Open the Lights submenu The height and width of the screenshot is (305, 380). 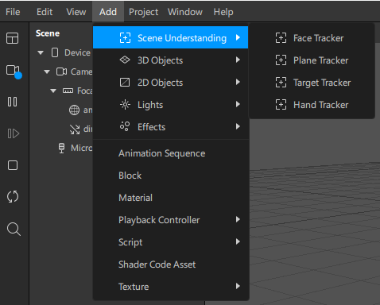pos(170,105)
